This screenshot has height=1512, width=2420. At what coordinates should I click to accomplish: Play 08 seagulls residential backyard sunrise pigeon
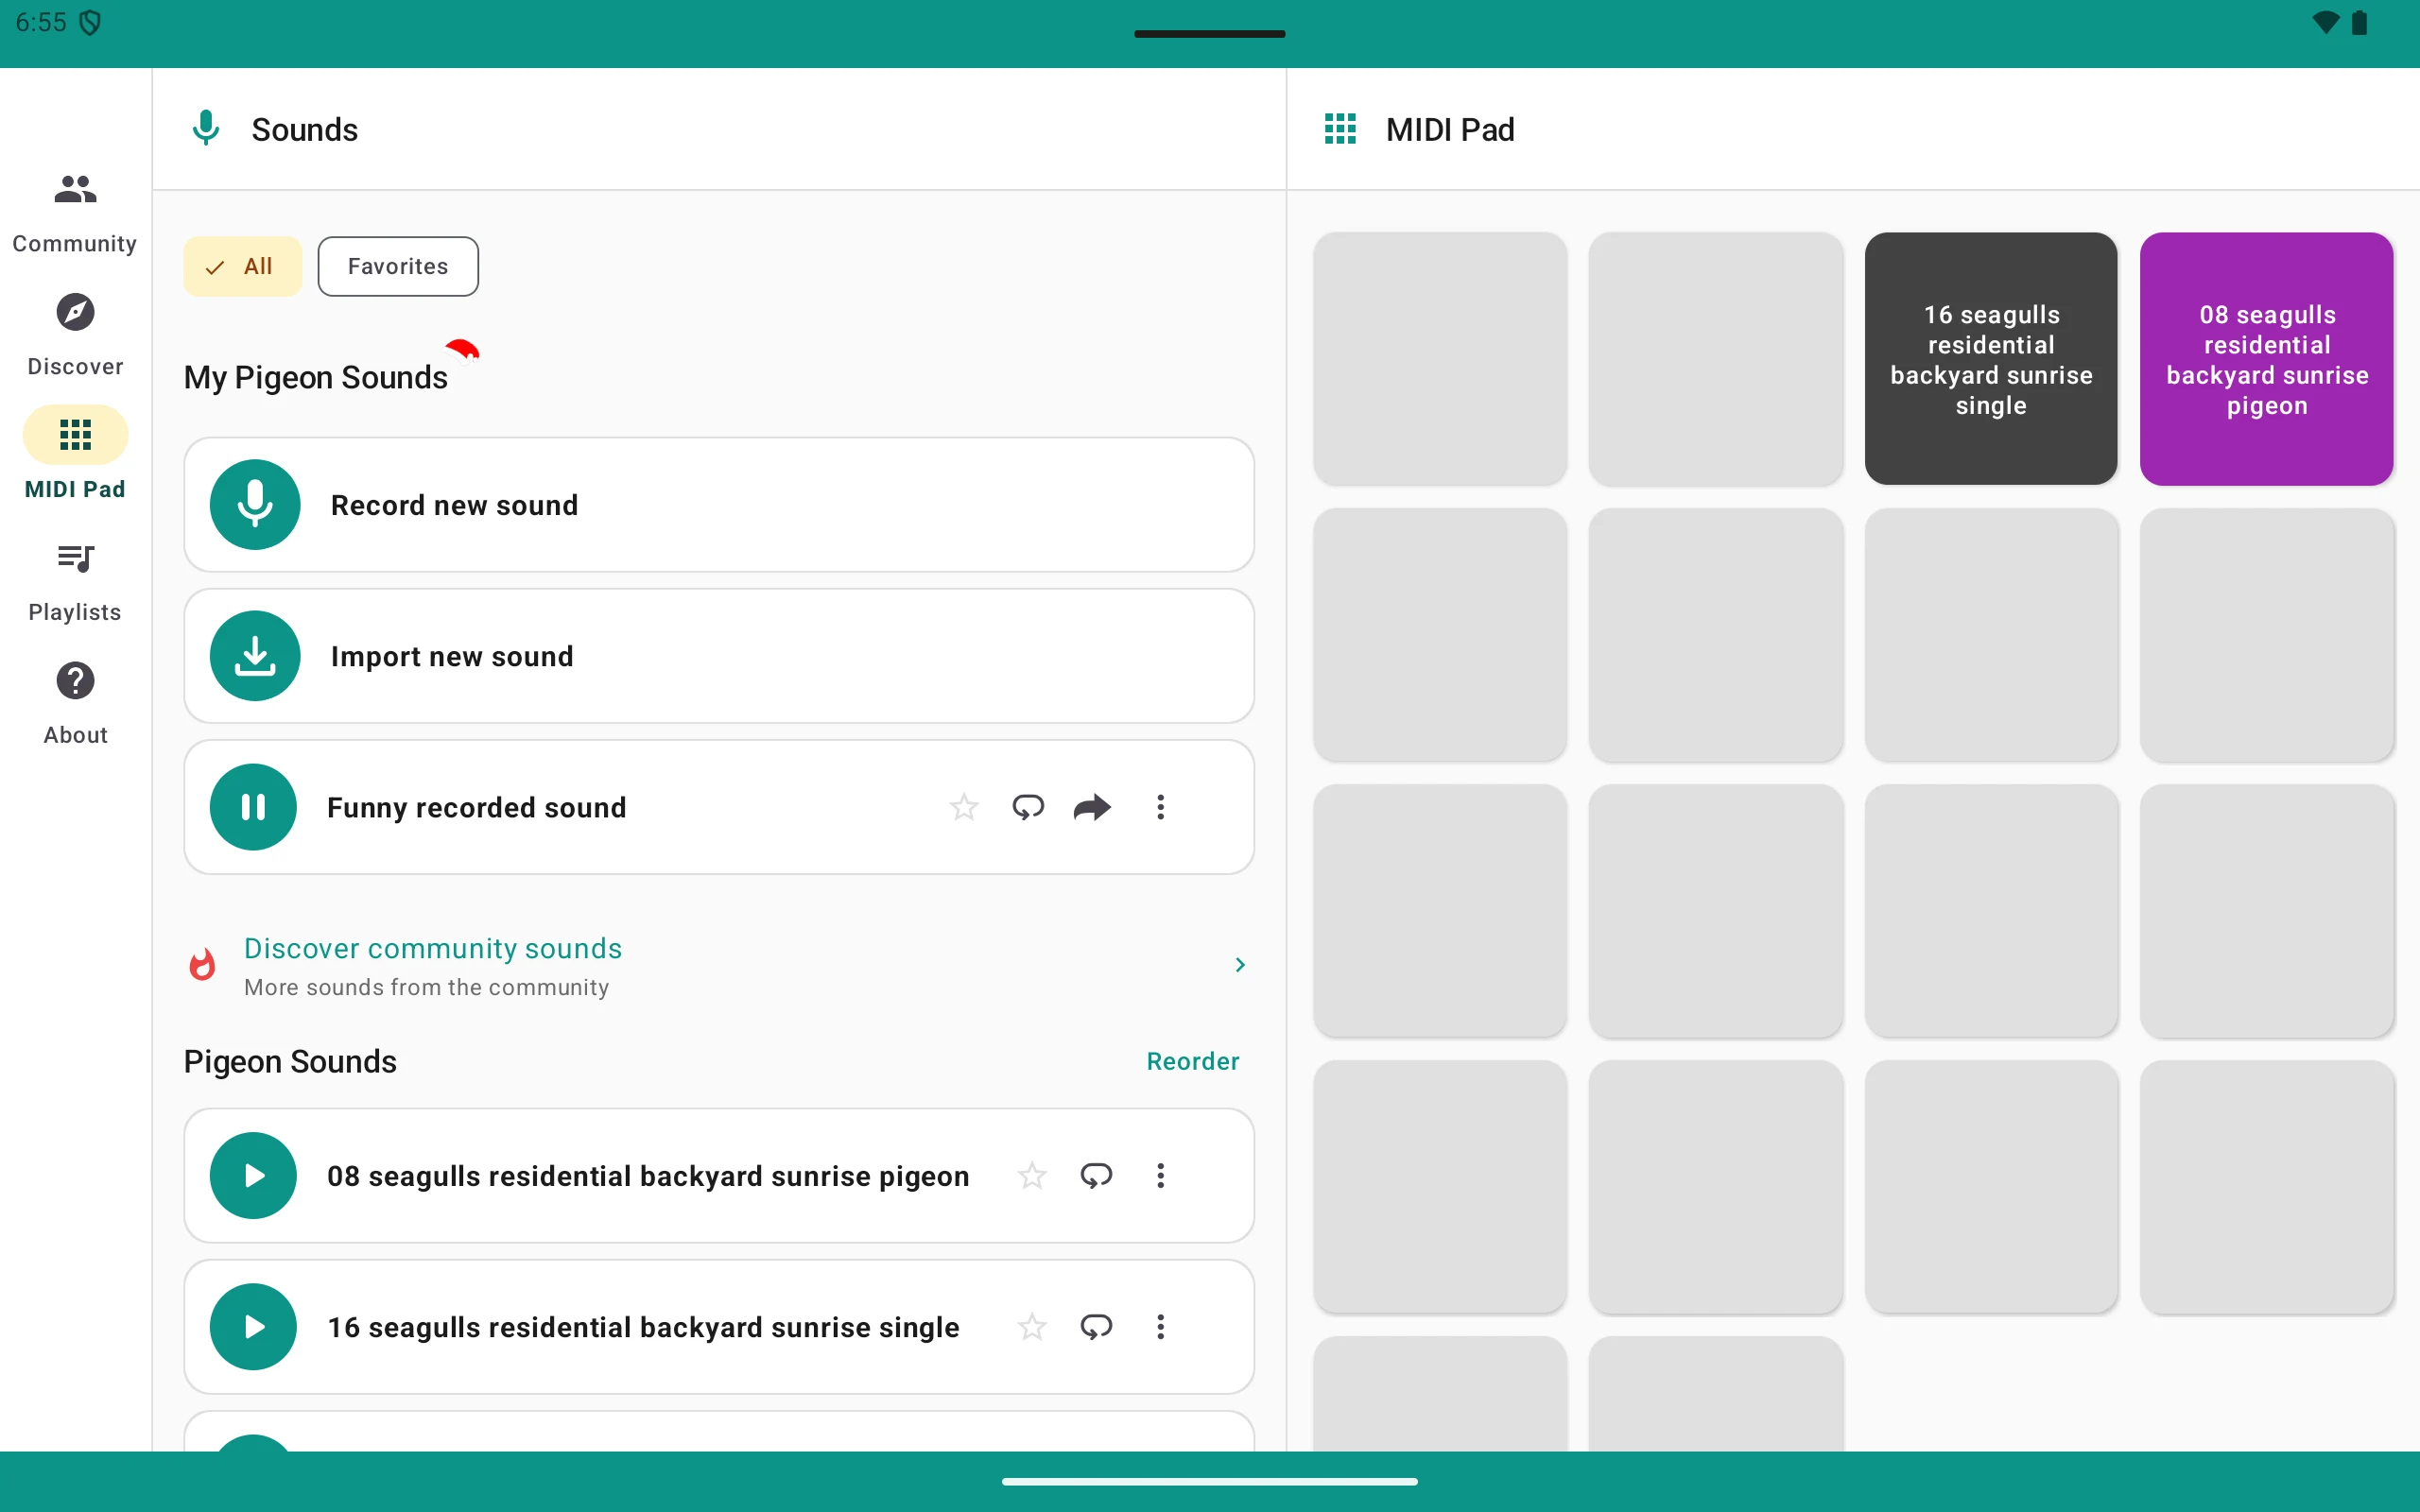point(253,1175)
